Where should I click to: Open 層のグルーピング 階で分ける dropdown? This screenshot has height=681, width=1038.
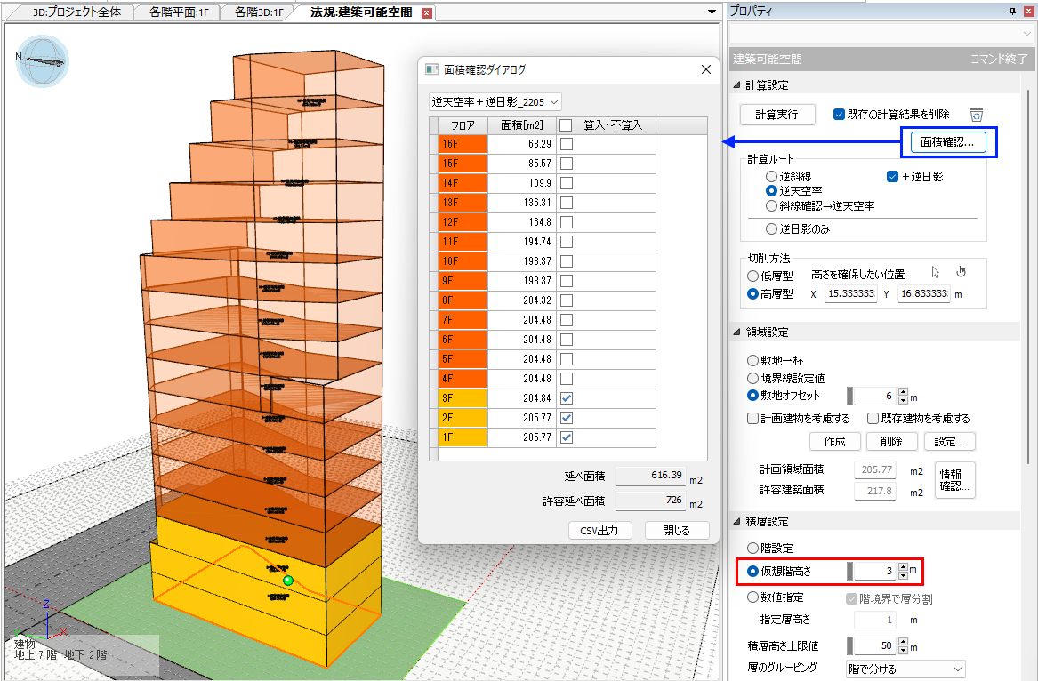(905, 669)
